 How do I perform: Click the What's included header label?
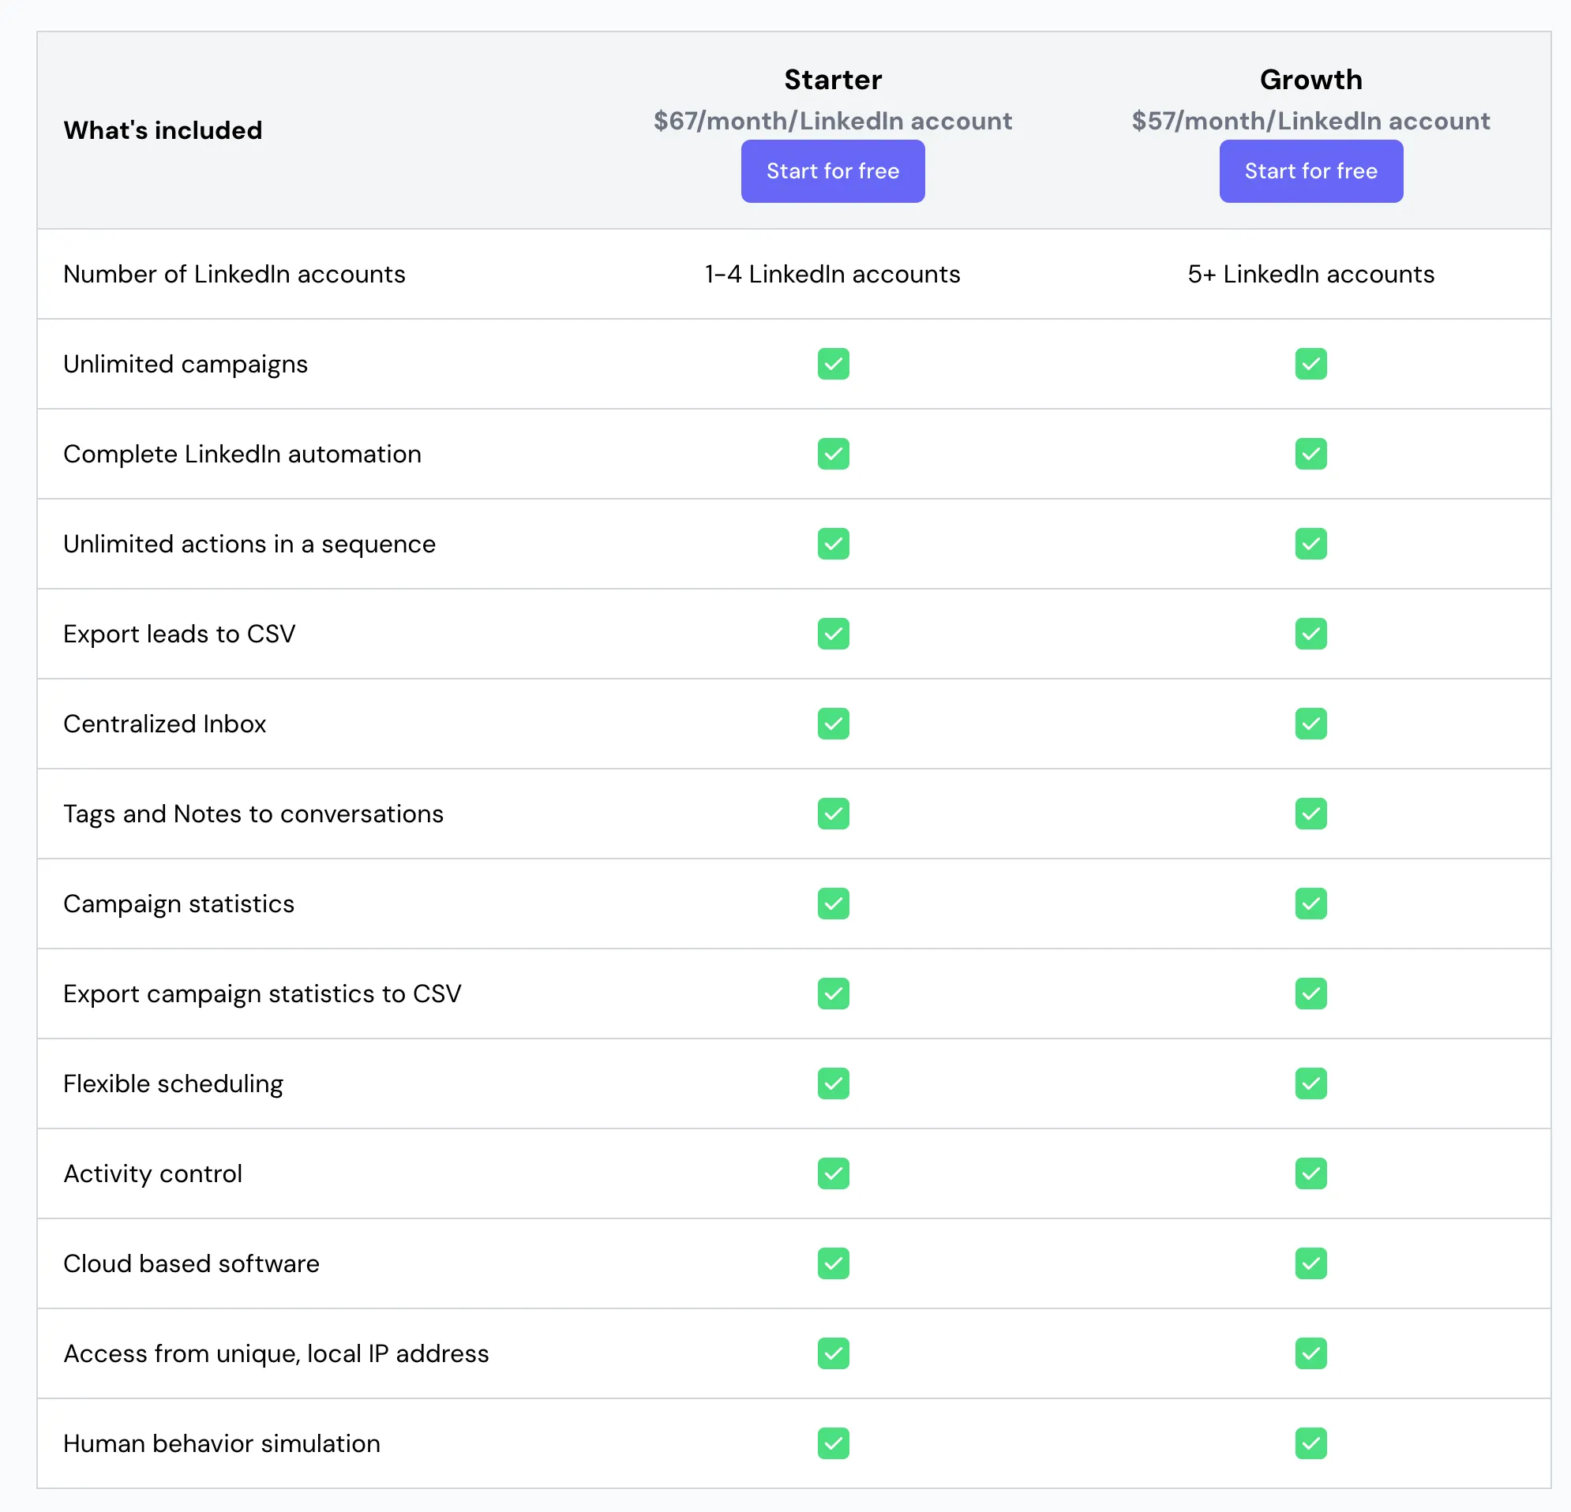(163, 129)
